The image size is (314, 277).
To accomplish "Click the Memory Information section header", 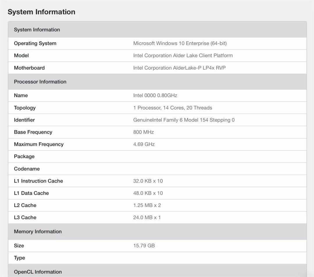I will click(38, 232).
